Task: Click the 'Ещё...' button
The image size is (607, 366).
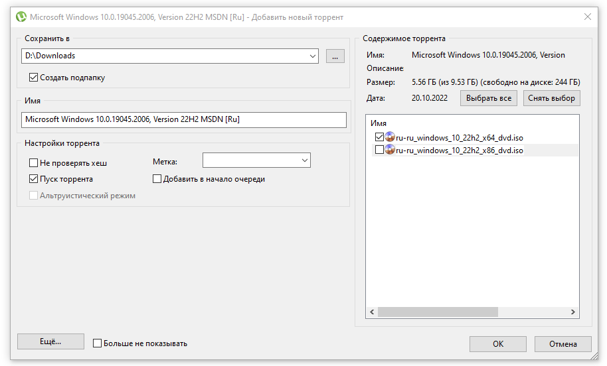Action: [x=50, y=341]
